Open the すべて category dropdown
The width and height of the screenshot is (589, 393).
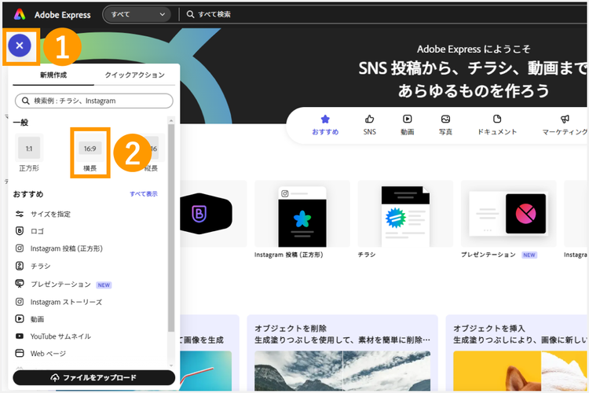[x=137, y=14]
